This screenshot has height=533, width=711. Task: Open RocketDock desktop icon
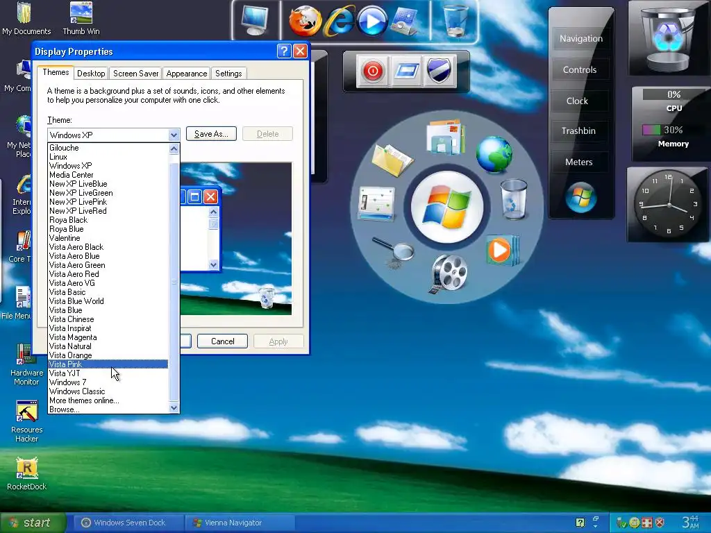pyautogui.click(x=27, y=474)
